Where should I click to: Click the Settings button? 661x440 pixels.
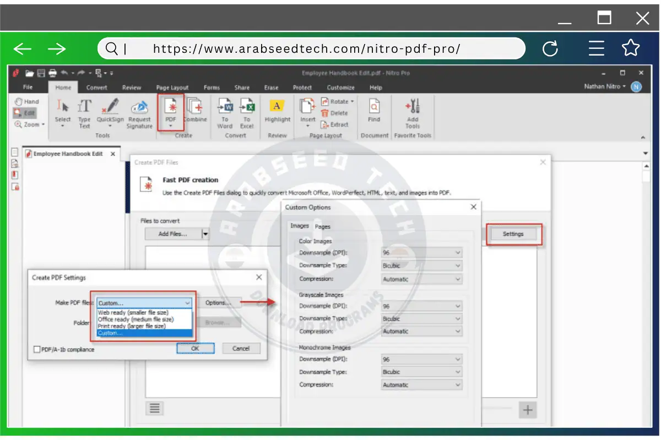click(514, 234)
